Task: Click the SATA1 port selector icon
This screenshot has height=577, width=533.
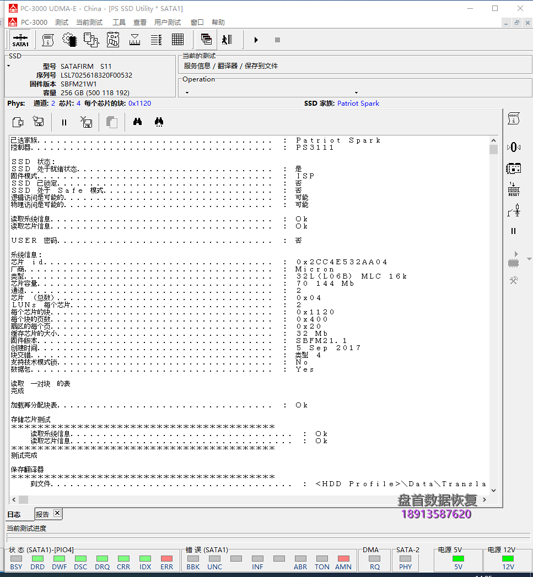Action: point(20,40)
